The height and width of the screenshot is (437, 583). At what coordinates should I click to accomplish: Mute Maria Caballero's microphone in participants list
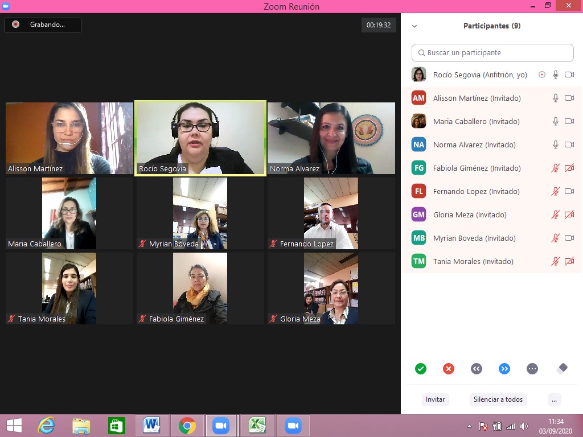(x=556, y=121)
